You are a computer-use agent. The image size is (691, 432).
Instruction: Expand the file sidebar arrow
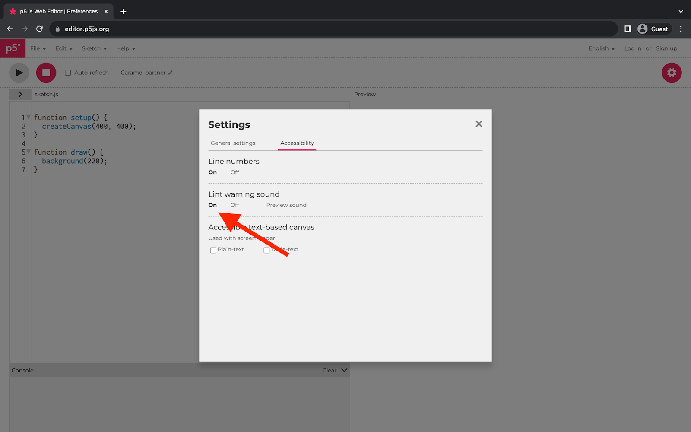(20, 94)
